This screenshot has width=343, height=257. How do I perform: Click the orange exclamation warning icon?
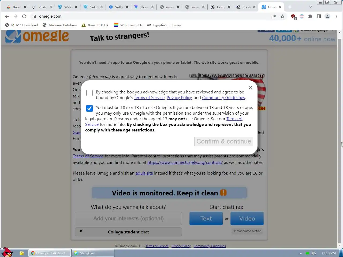[223, 192]
